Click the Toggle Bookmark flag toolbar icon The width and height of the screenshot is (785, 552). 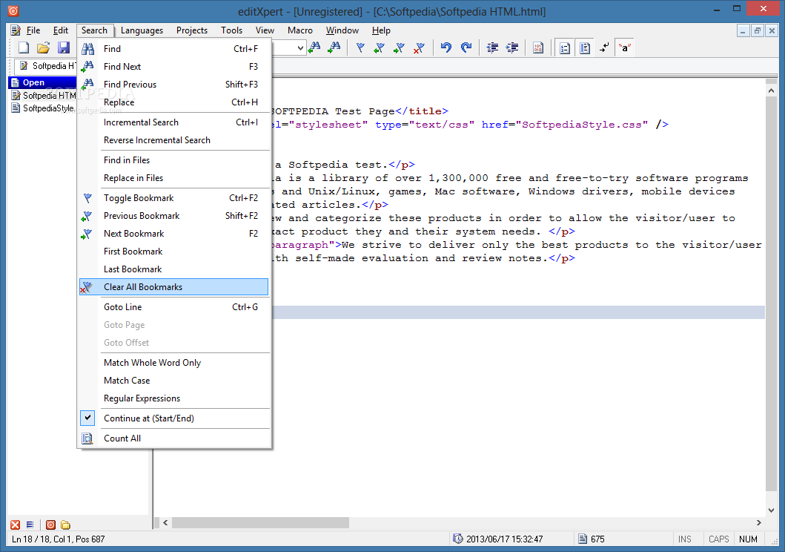pyautogui.click(x=360, y=47)
